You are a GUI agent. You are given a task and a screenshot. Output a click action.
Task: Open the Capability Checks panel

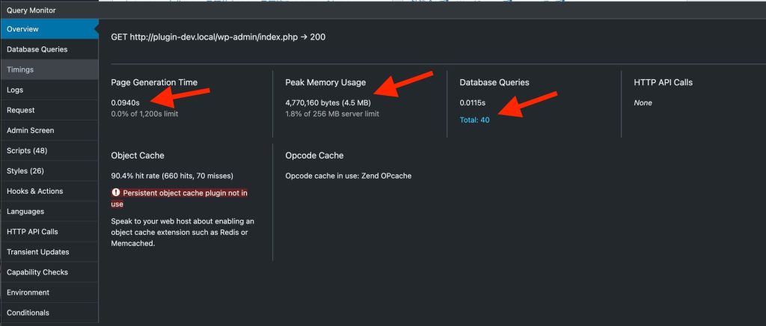pyautogui.click(x=38, y=272)
